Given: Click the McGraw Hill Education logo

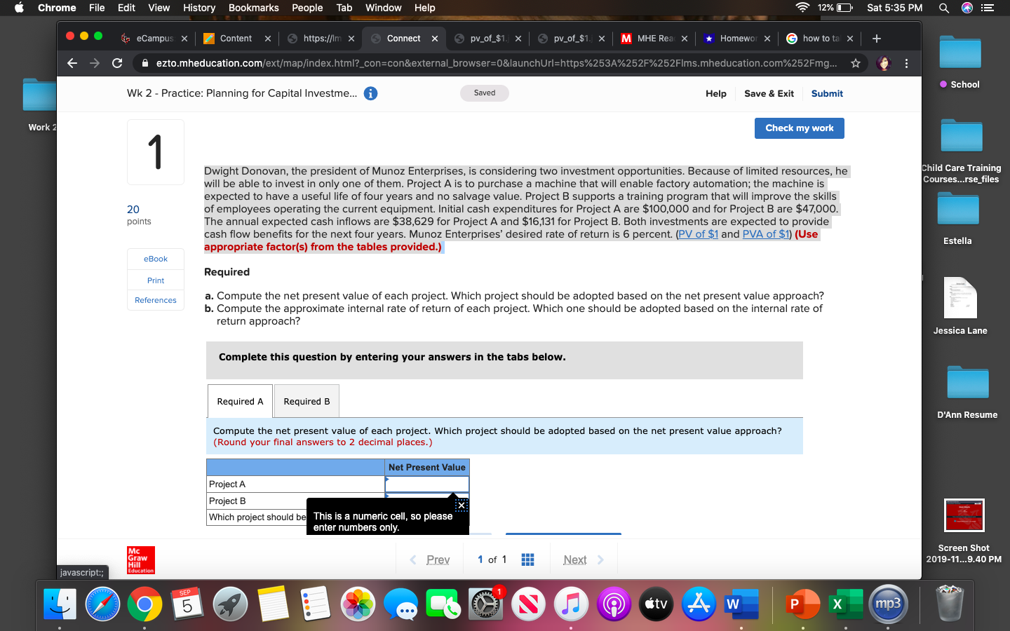Looking at the screenshot, I should 140,560.
